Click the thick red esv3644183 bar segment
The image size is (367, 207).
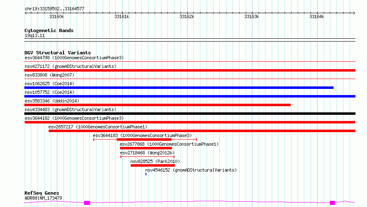pos(144,140)
